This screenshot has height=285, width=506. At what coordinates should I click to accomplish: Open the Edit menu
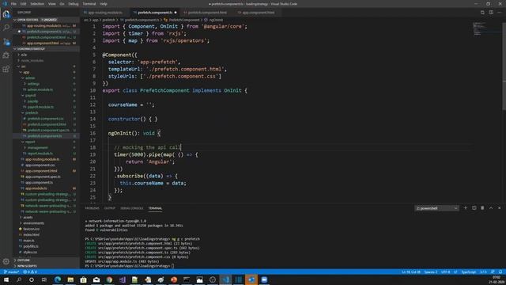click(23, 4)
